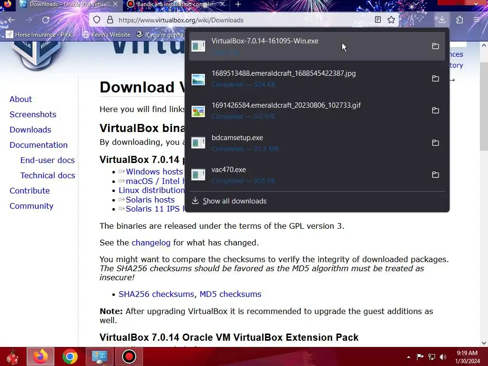The width and height of the screenshot is (488, 366).
Task: Show vac470.exe in folder
Action: coord(436,175)
